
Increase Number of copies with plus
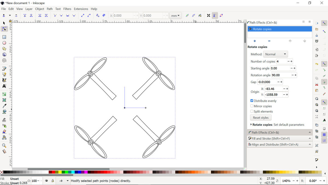(x=291, y=61)
